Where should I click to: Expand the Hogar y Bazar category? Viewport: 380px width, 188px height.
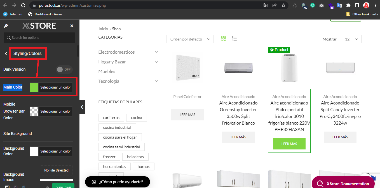pos(156,62)
